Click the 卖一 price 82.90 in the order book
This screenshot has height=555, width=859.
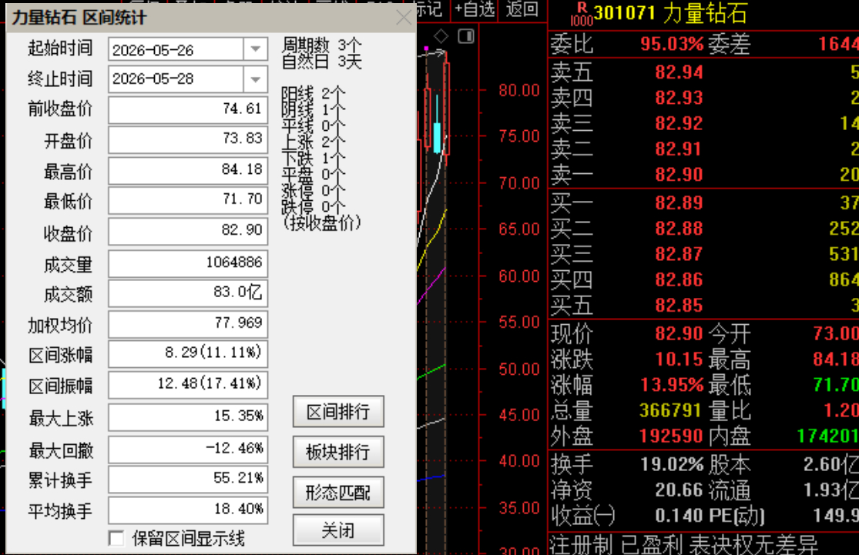point(679,175)
